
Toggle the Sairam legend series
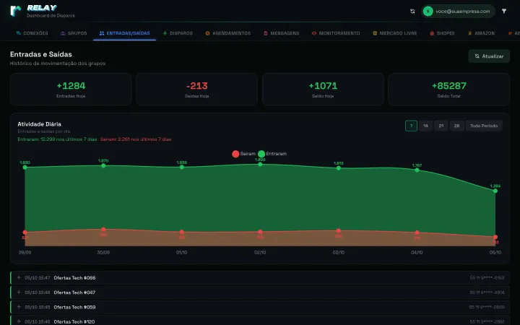[244, 154]
